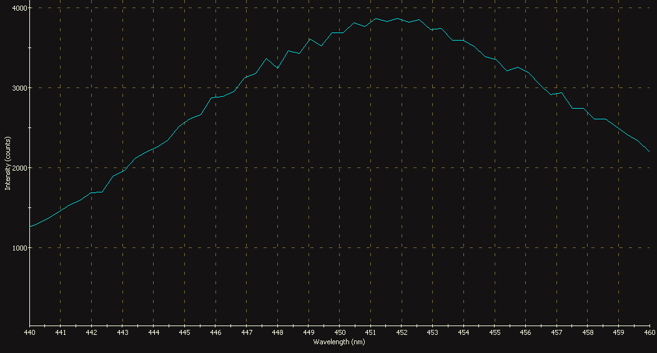Click the "Intensity (counts)" y-axis title
657x353 pixels.
(x=7, y=162)
